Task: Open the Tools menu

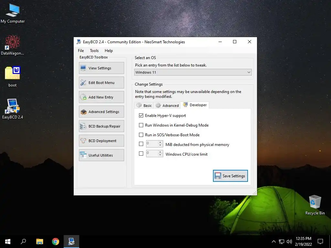Action: [x=94, y=51]
